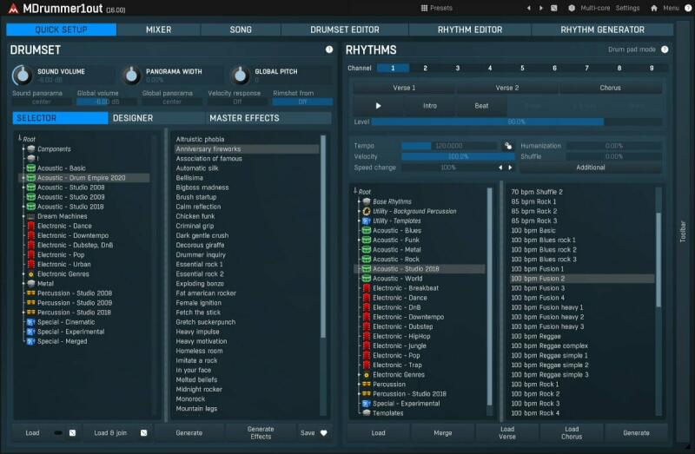Viewport: 695px width, 454px height.
Task: Expand the Acoustic - Funk rhythm node
Action: pos(359,240)
